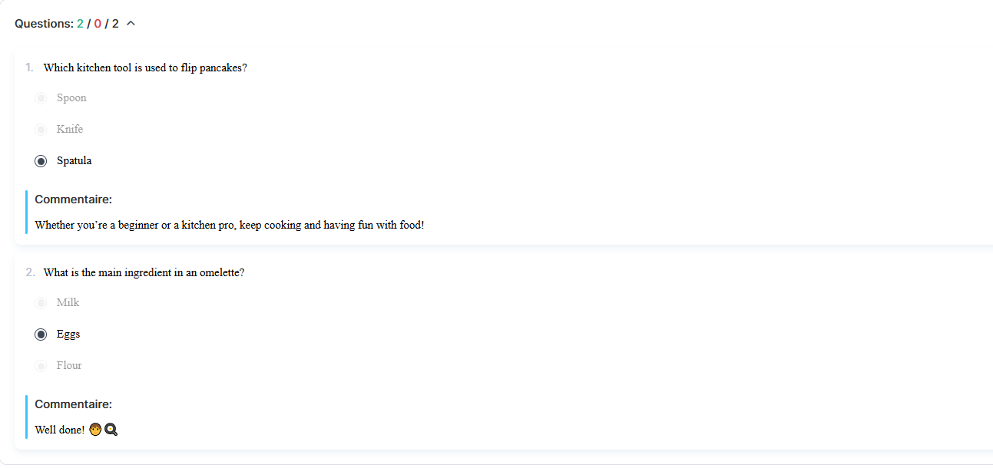Click the omelette question text
This screenshot has height=468, width=993.
(144, 272)
